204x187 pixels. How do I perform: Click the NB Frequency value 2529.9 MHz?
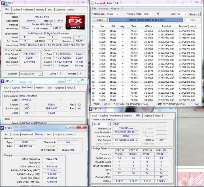click(x=68, y=150)
